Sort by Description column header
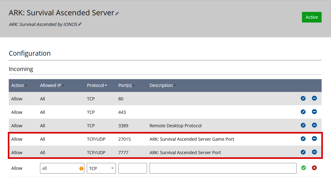This screenshot has height=177, width=331. click(x=162, y=85)
